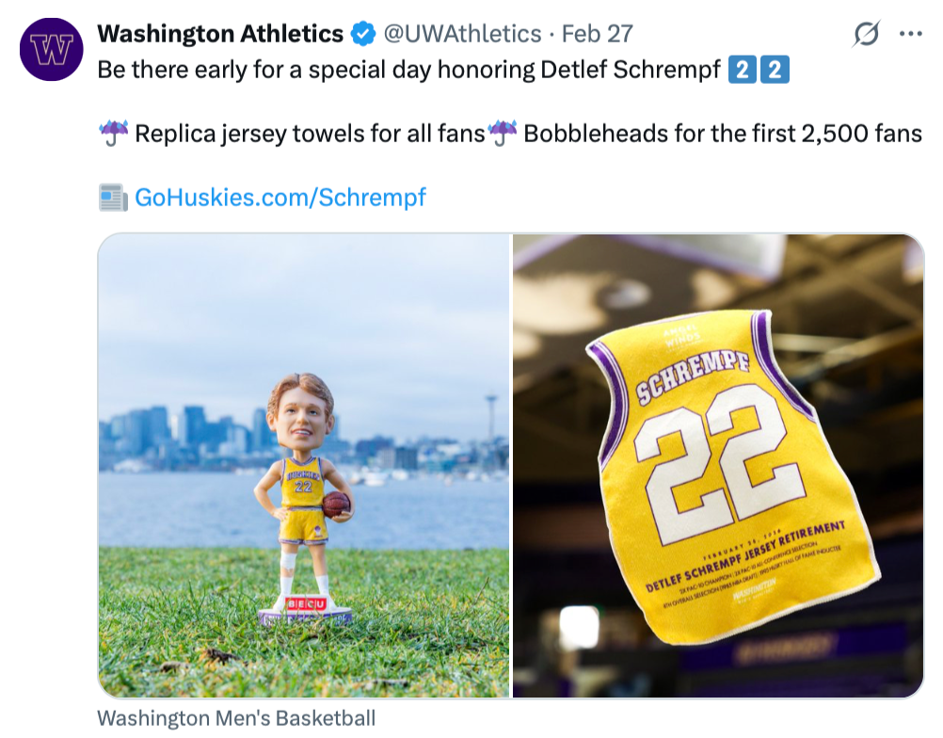Open the bobblehead photo on the left
The image size is (943, 738).
coord(304,466)
